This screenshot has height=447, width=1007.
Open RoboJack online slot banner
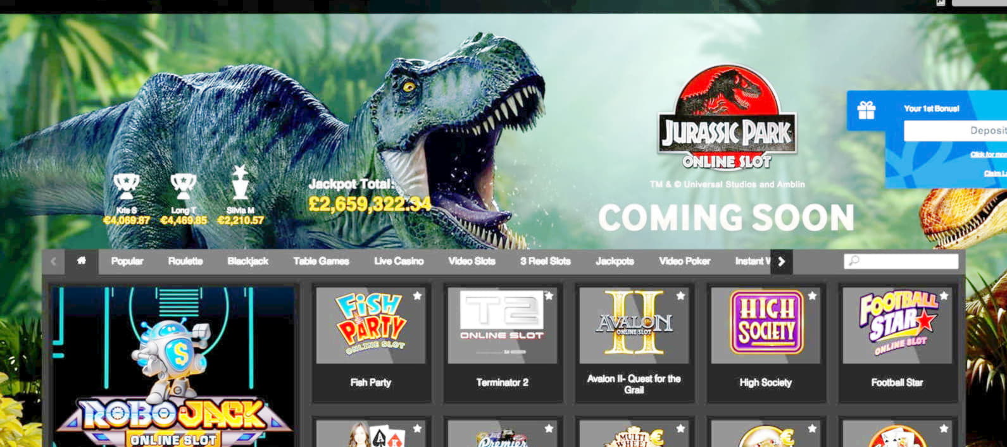pos(173,367)
